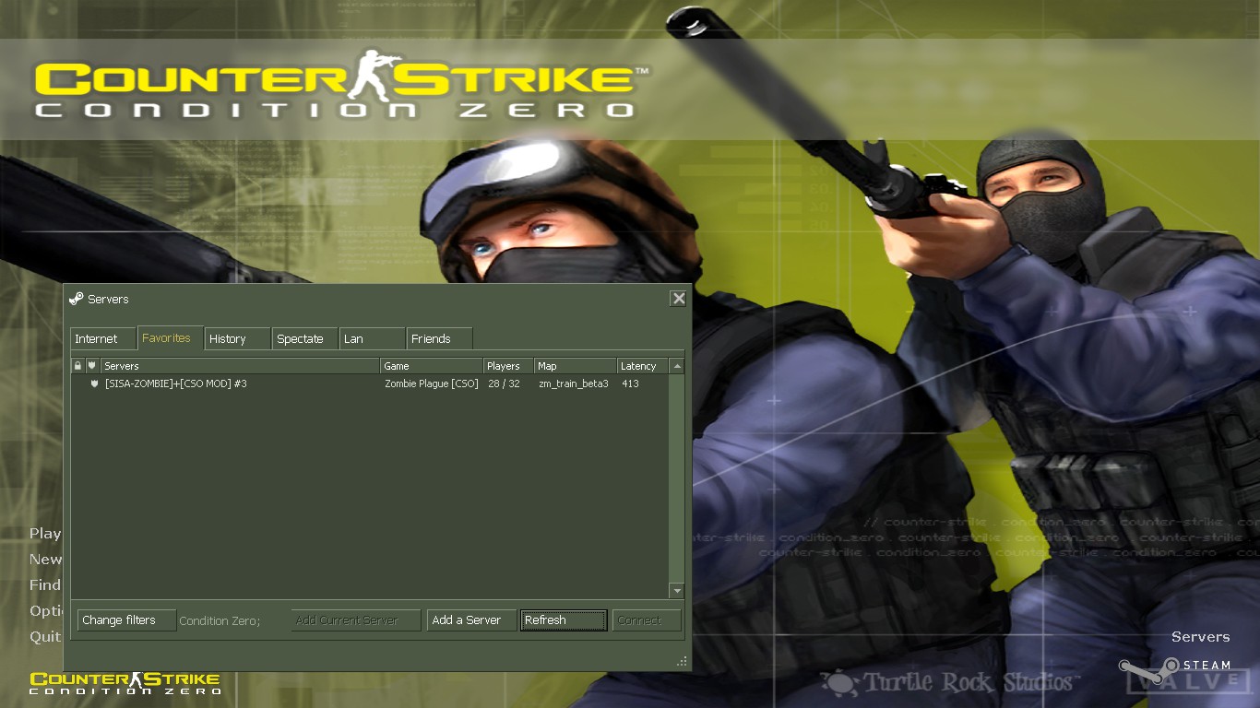Sort list by Players column
The image size is (1260, 708).
(508, 366)
